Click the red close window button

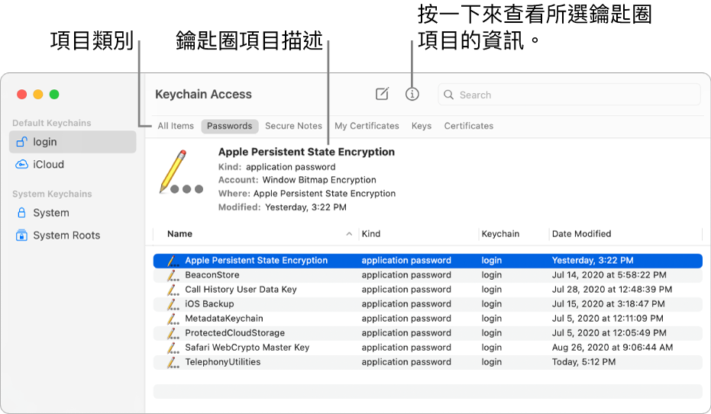point(21,94)
